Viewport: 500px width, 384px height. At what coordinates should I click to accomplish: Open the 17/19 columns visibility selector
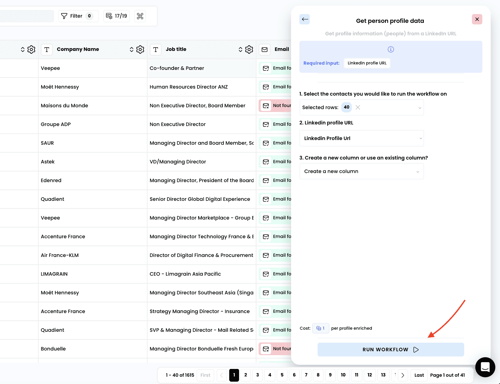point(117,16)
